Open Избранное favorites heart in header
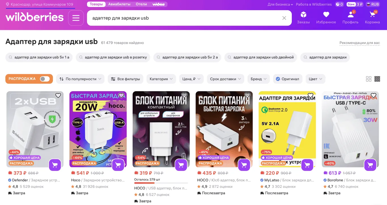 pos(326,18)
